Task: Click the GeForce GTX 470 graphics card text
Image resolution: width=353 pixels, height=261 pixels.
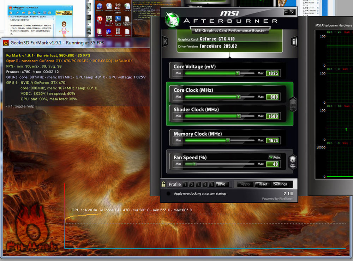Action: coord(217,39)
